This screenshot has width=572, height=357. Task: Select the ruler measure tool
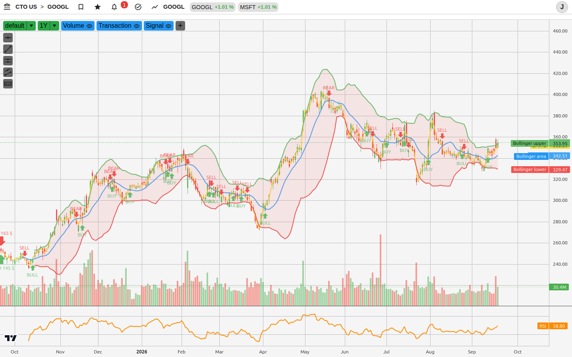coord(8,84)
